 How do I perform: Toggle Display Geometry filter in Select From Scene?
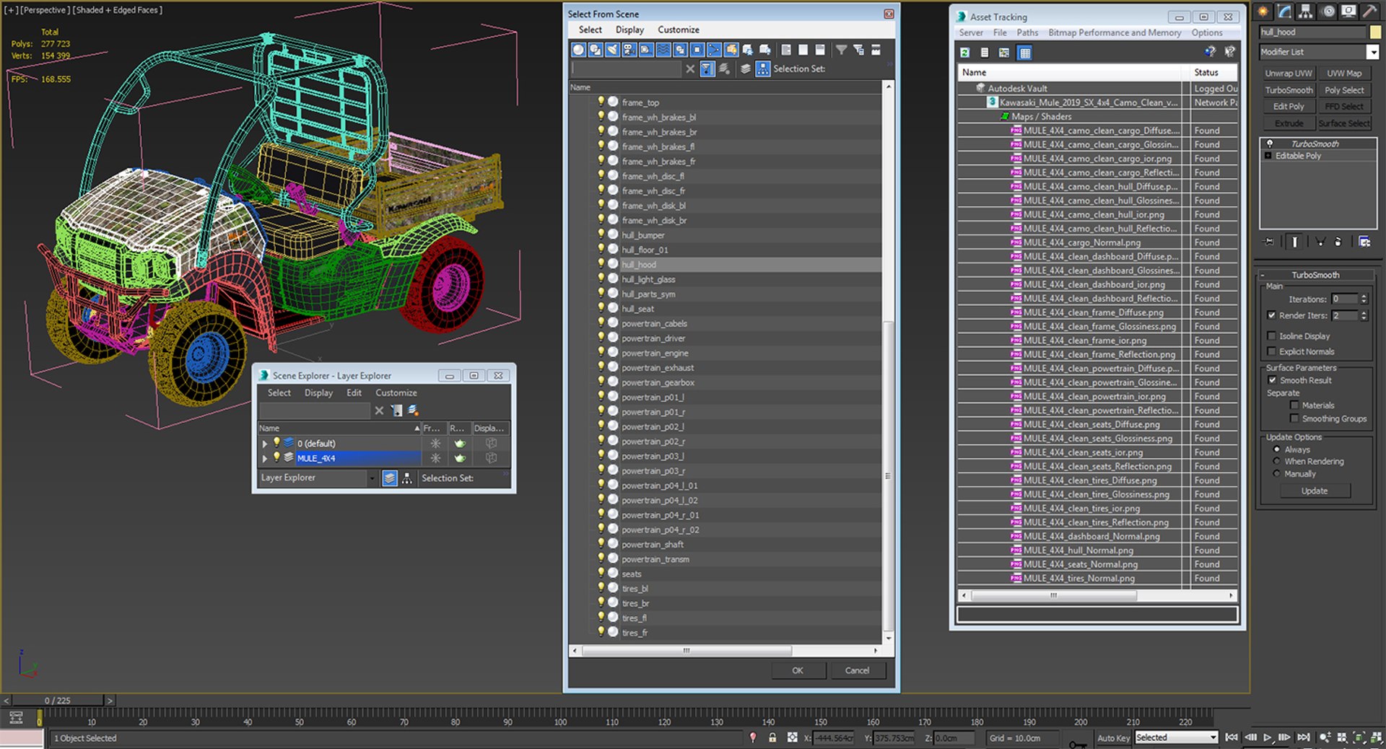pos(578,50)
